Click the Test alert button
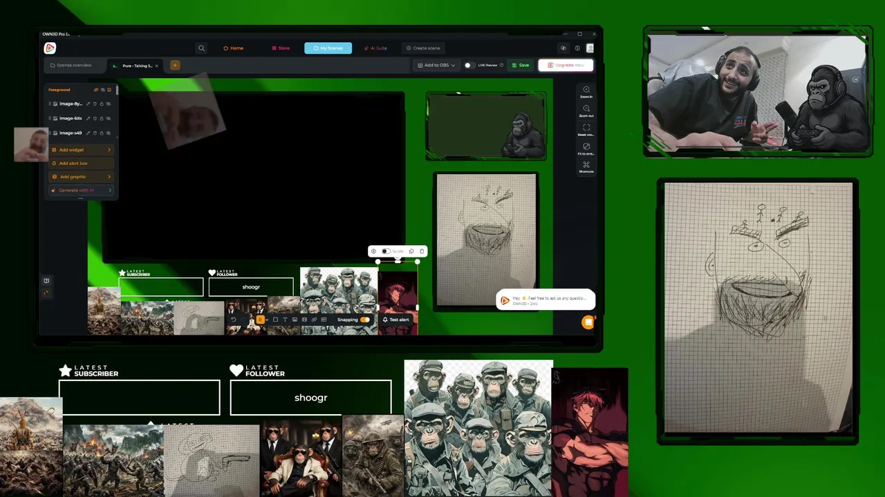This screenshot has height=497, width=885. coord(396,320)
